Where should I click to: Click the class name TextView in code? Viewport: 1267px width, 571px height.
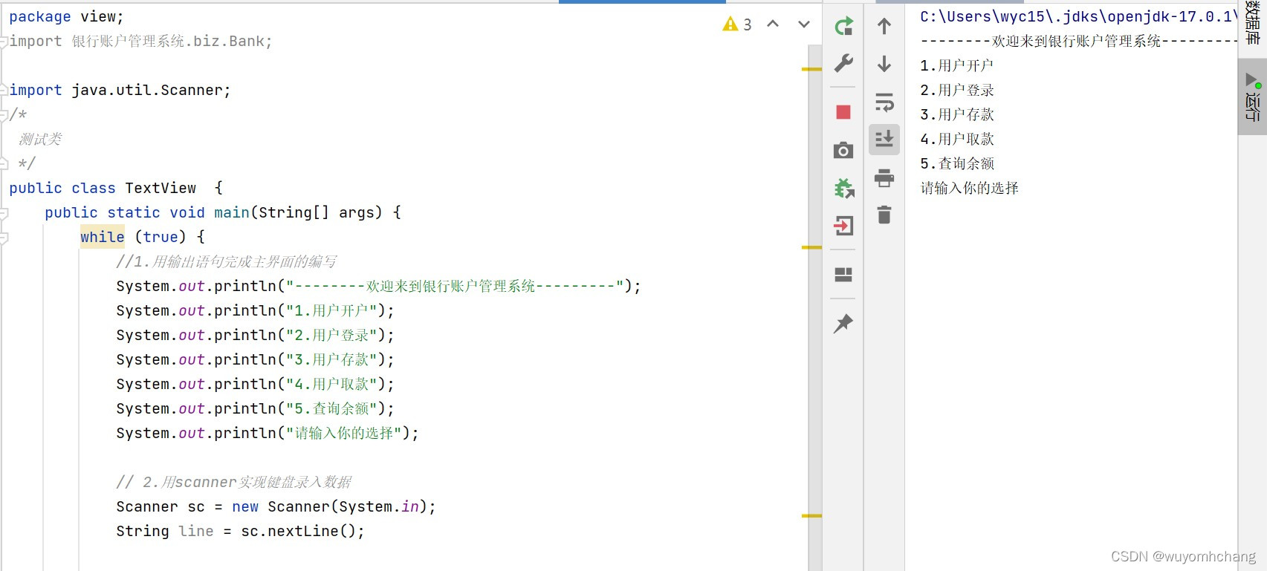click(x=161, y=188)
